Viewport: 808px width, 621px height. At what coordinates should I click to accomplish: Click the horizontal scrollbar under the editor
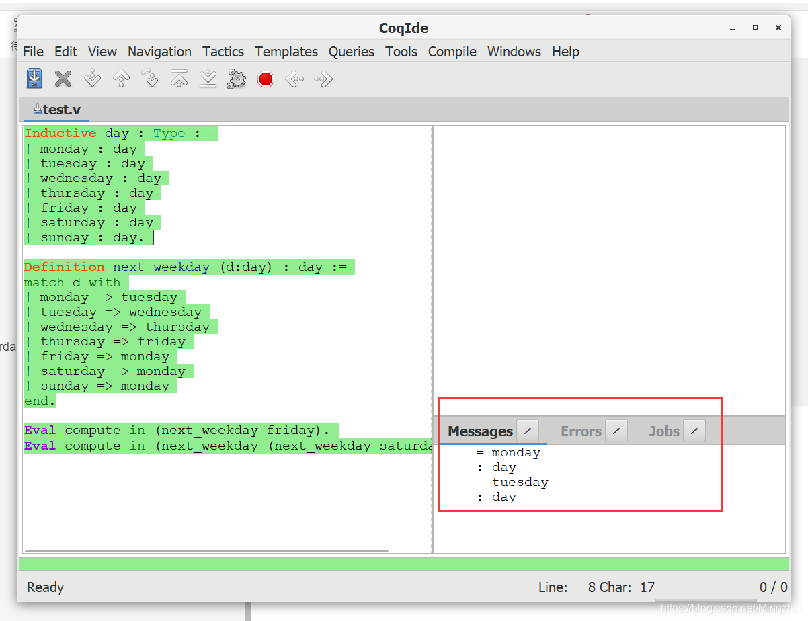(x=206, y=551)
